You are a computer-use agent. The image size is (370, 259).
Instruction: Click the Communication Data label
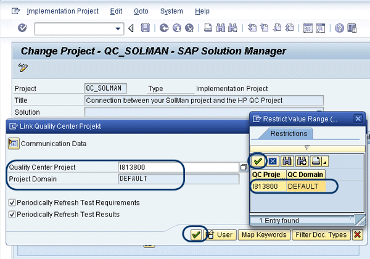coord(54,144)
